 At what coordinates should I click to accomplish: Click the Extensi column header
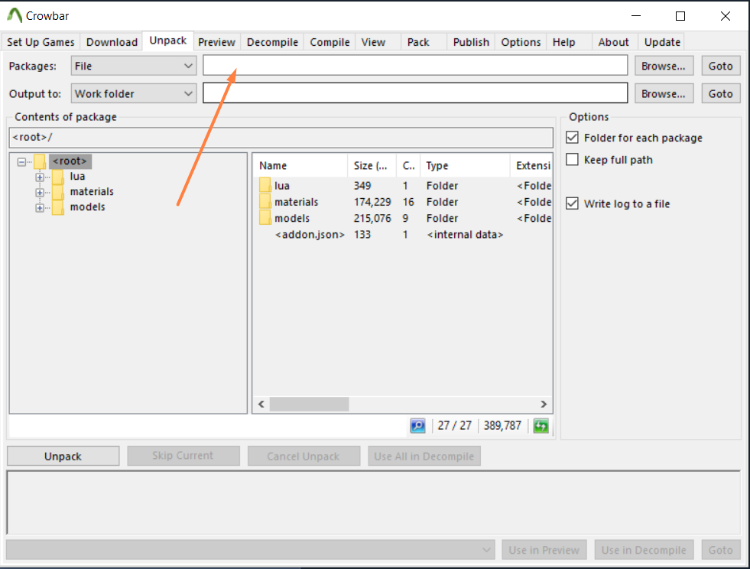pos(531,166)
